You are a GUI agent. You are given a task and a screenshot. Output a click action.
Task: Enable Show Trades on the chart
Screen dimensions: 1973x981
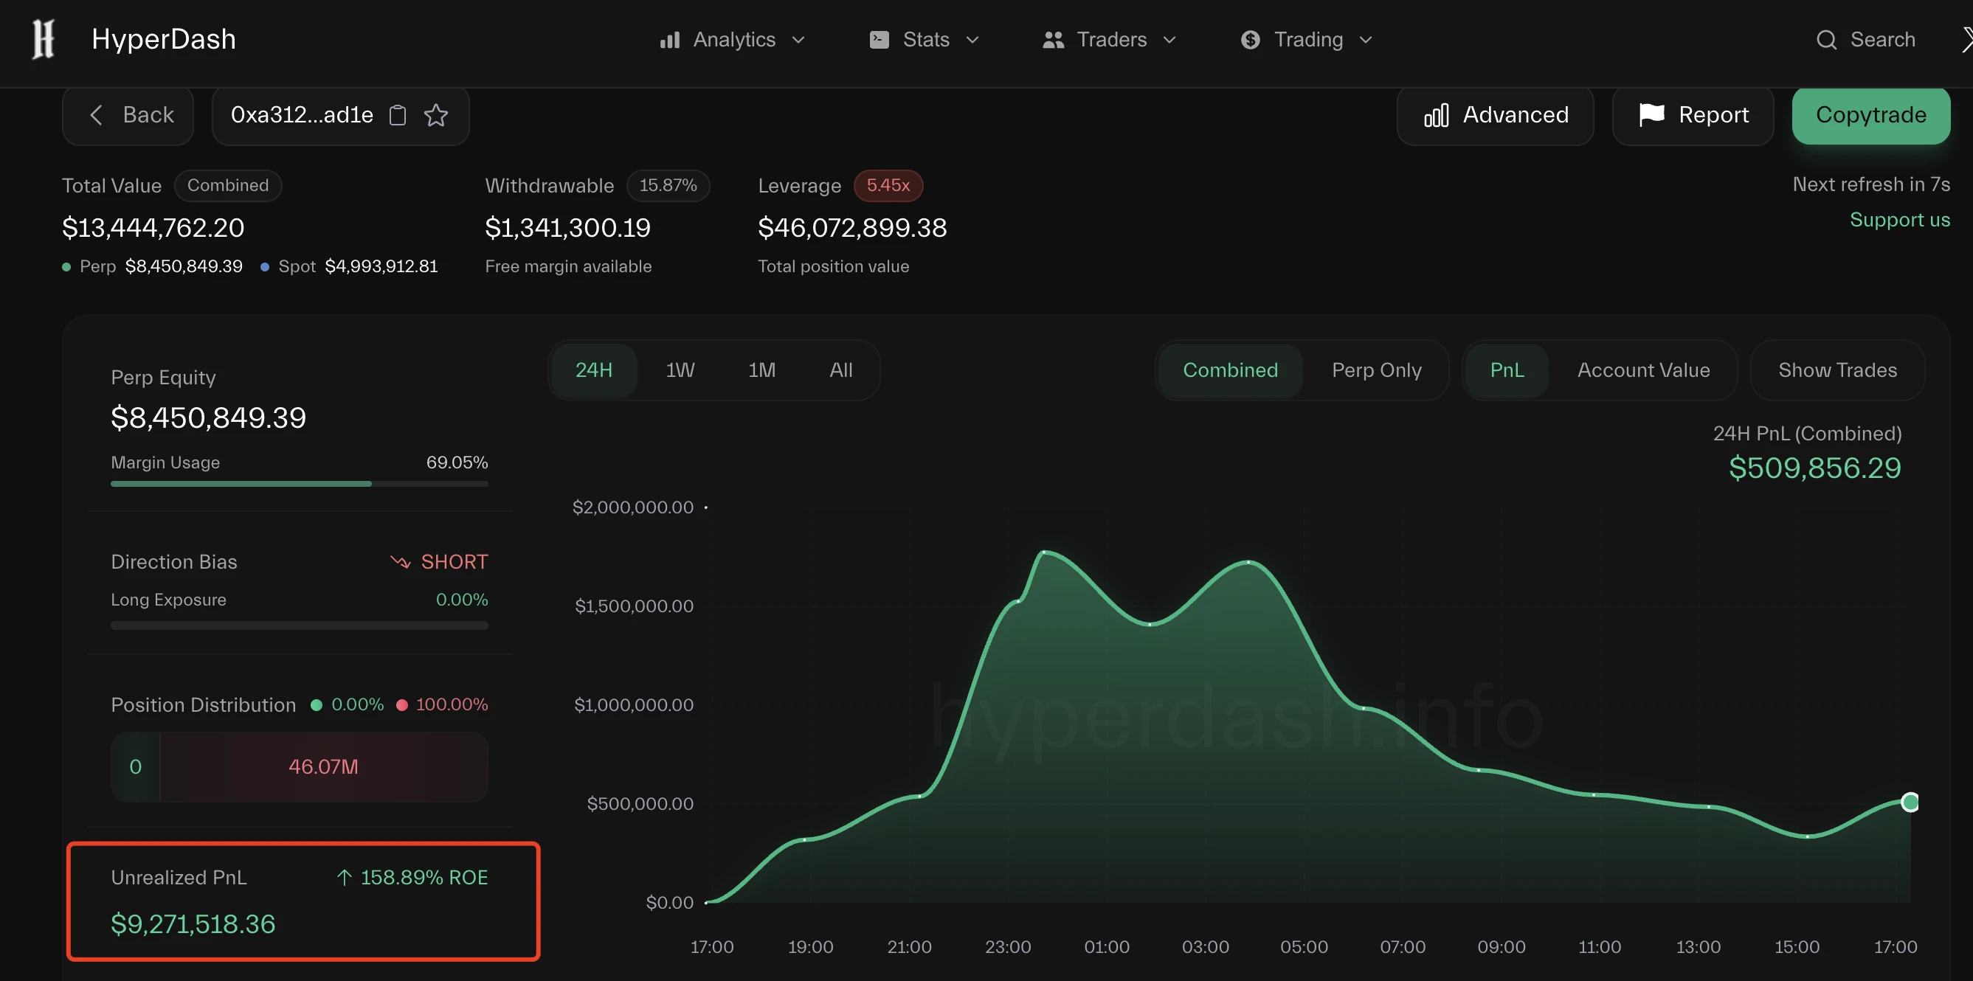(x=1838, y=370)
